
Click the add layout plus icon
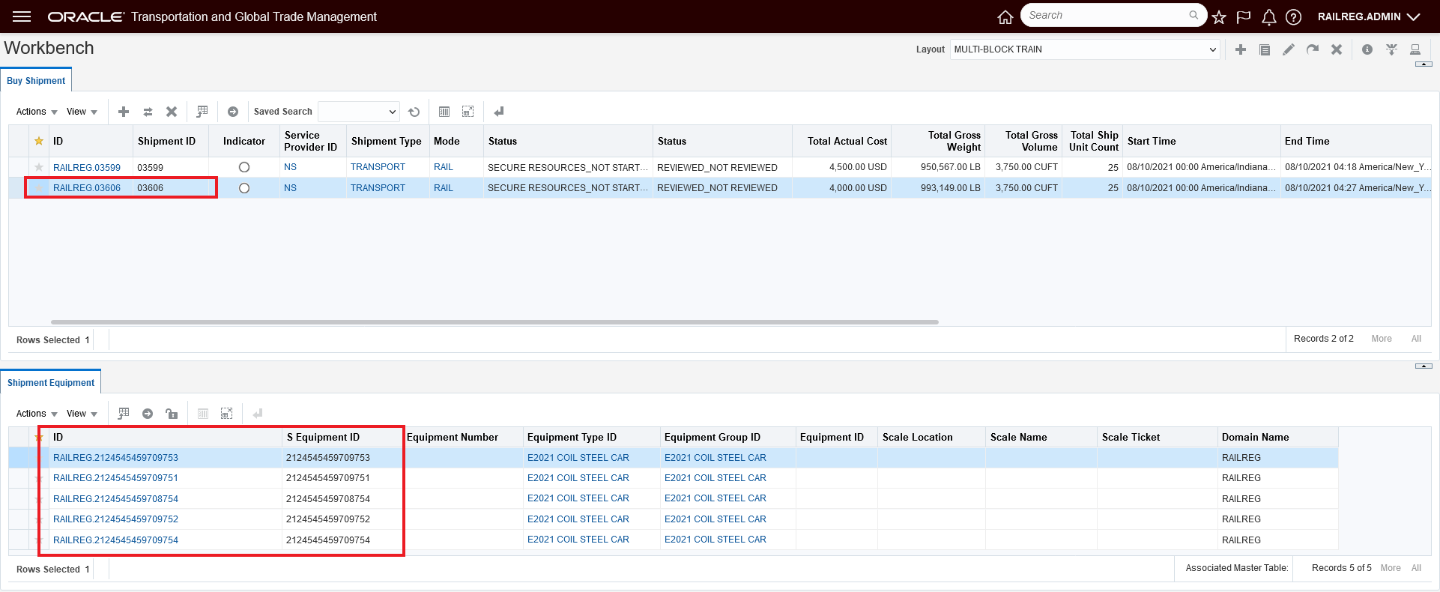1241,49
